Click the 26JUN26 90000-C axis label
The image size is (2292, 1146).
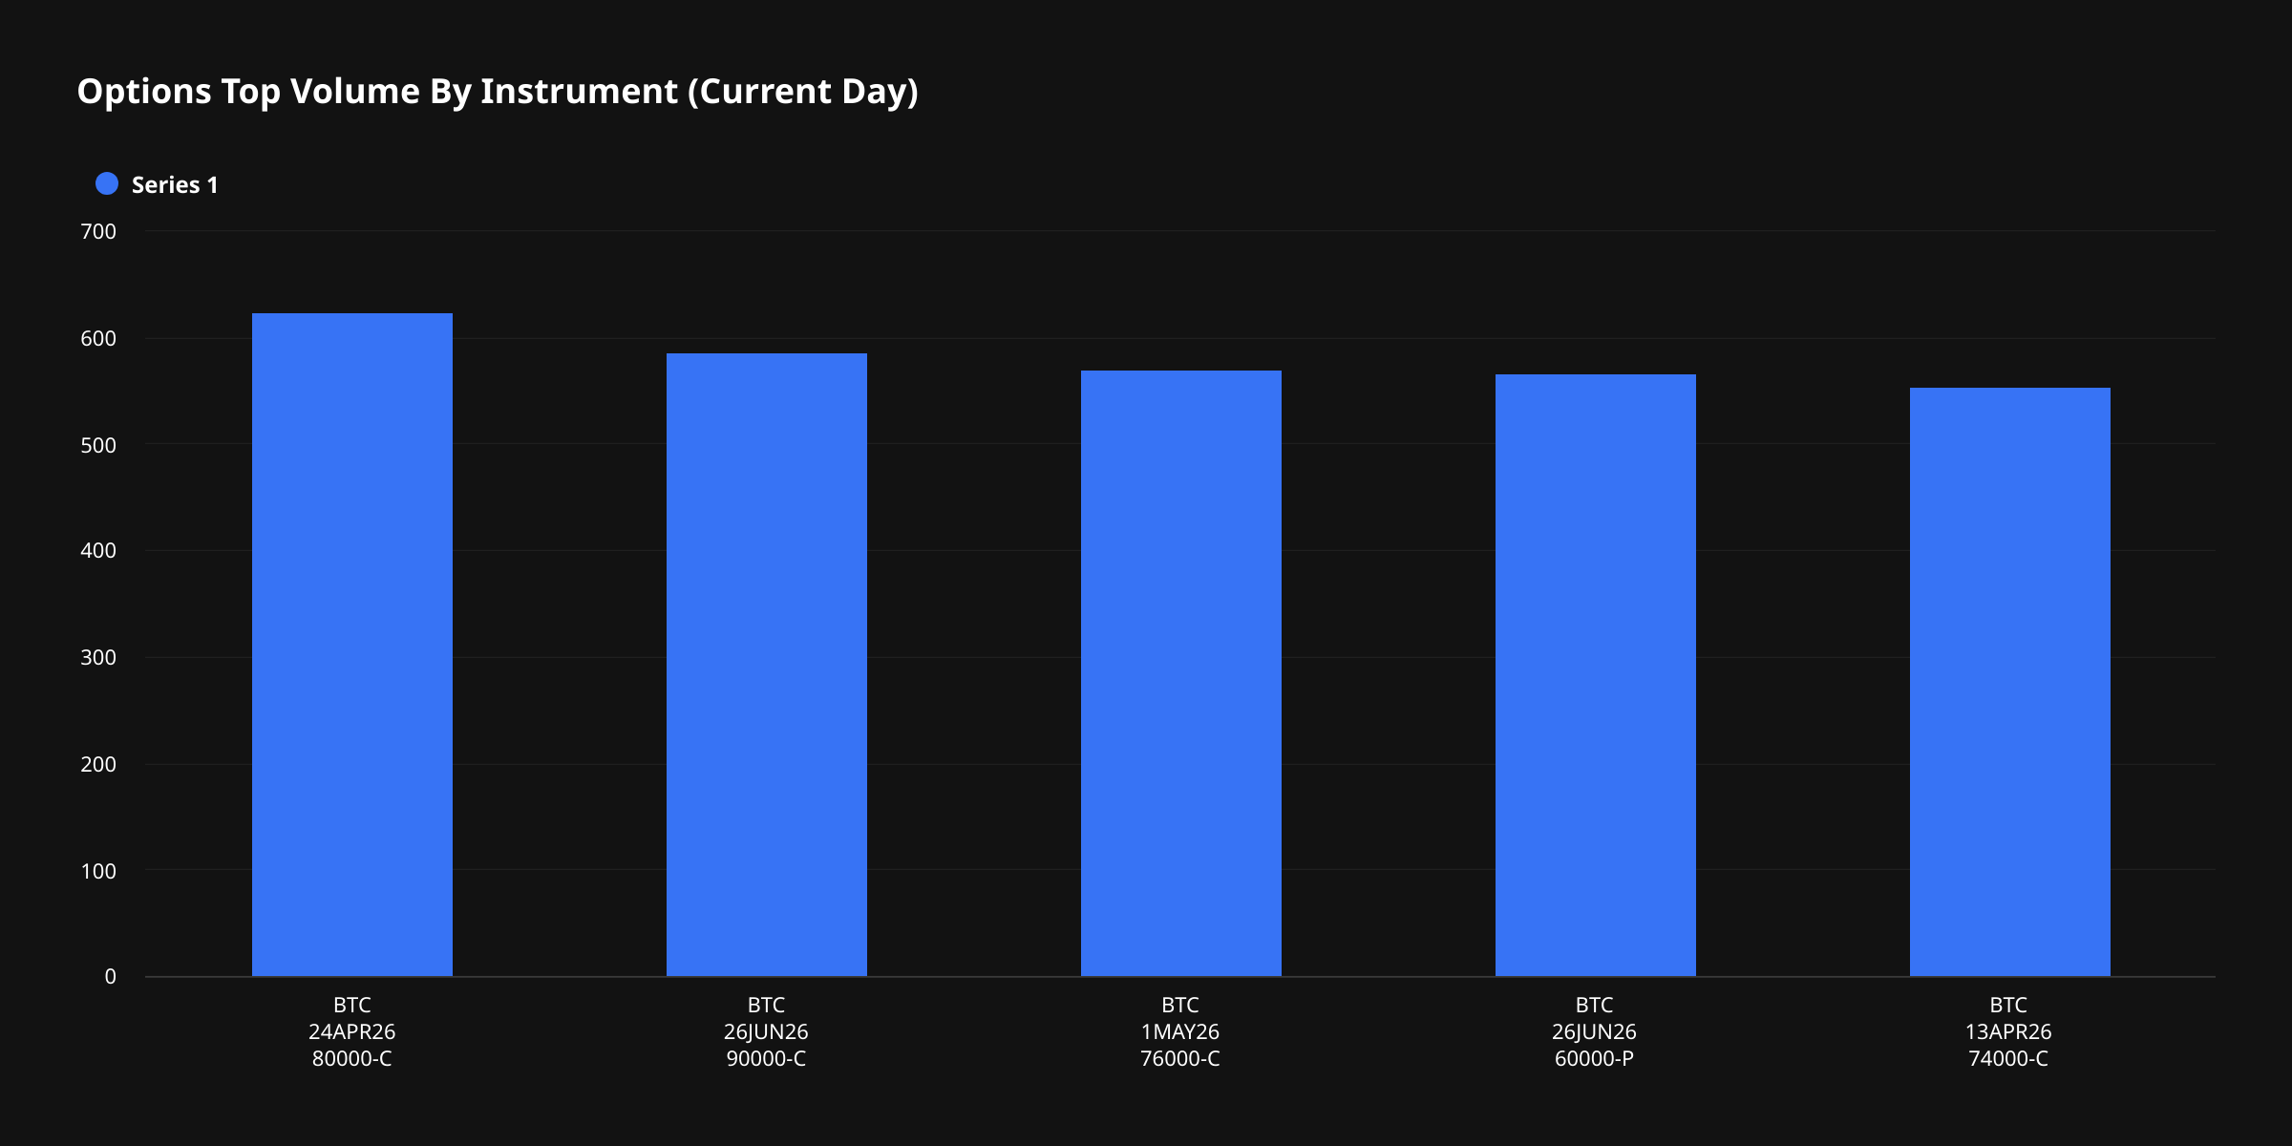click(x=766, y=1031)
